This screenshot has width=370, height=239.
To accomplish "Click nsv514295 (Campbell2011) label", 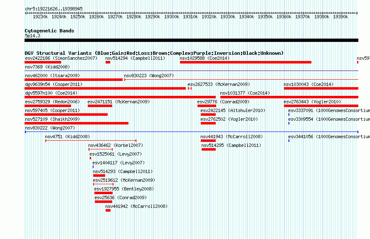I will click(231, 145).
